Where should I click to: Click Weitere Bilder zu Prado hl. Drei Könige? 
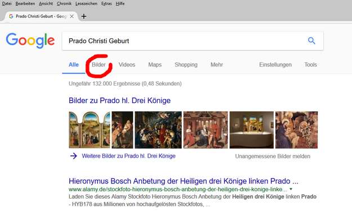point(128,156)
